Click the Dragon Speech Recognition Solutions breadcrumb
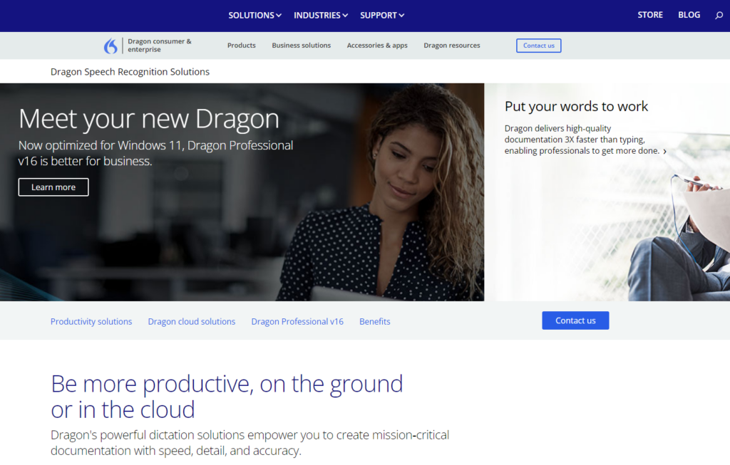The height and width of the screenshot is (465, 730). pos(130,71)
